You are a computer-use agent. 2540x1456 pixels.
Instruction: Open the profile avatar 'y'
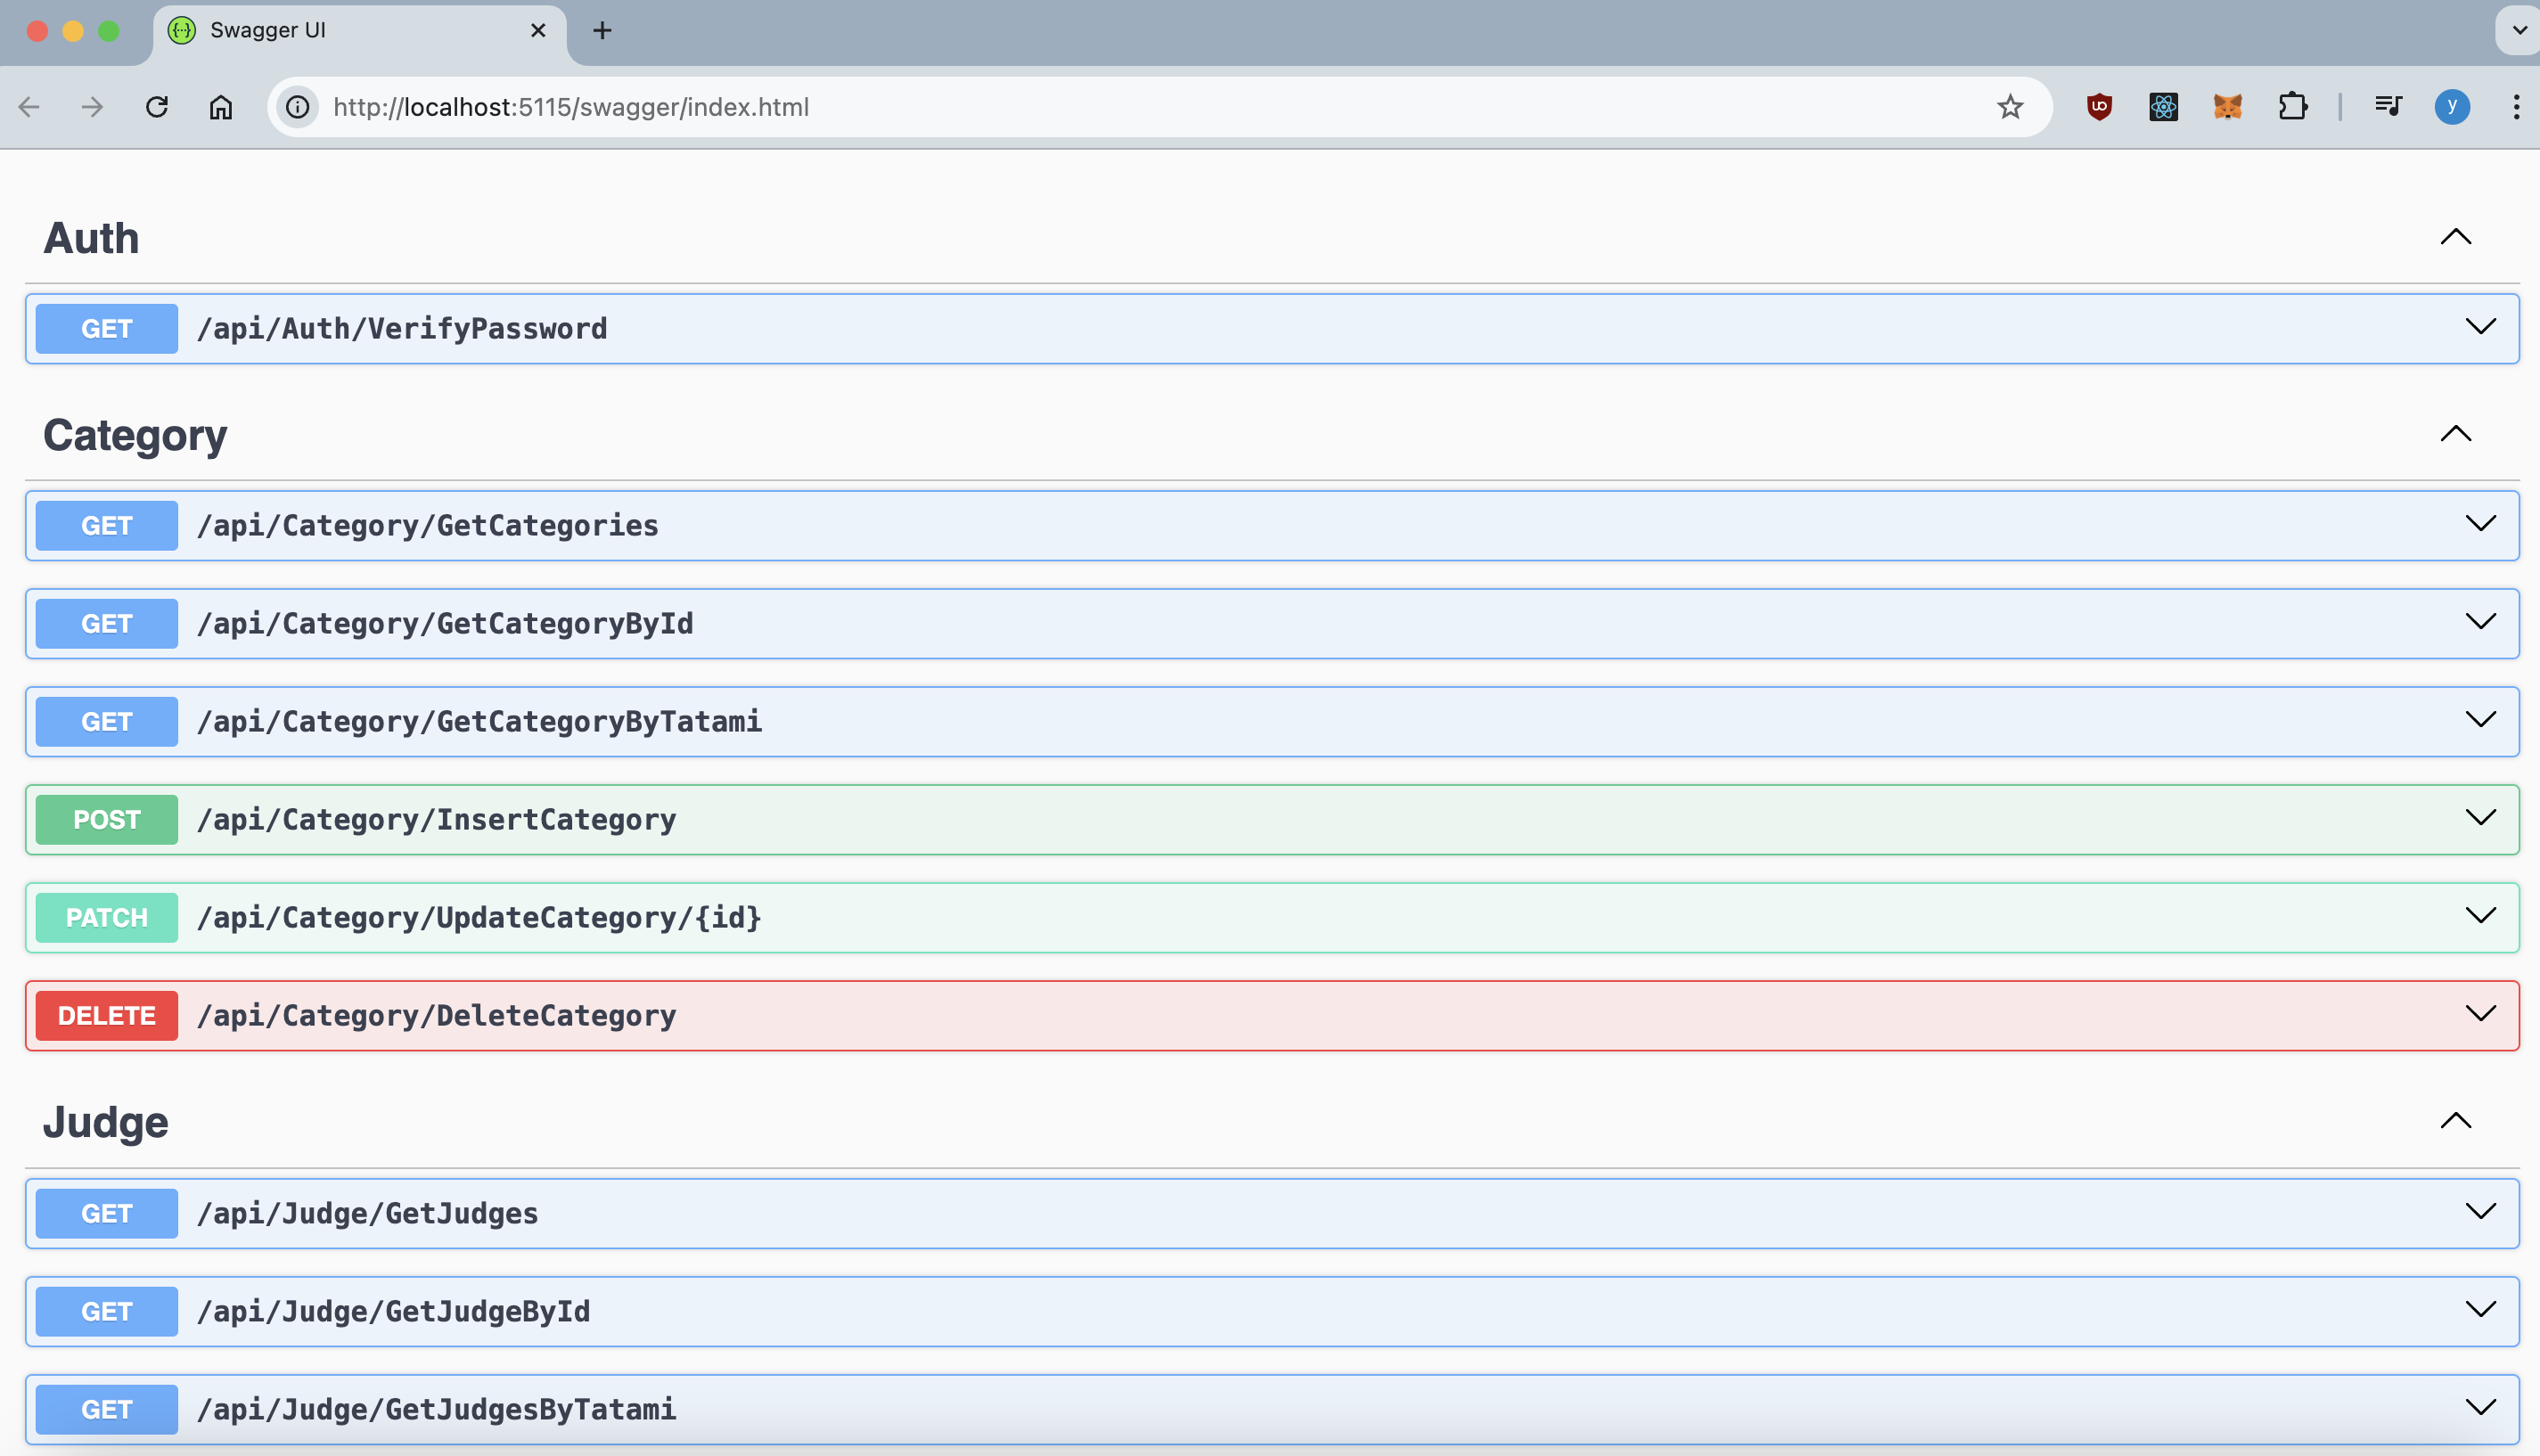coord(2452,107)
